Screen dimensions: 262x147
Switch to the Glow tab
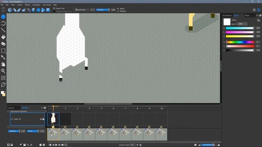247,16
